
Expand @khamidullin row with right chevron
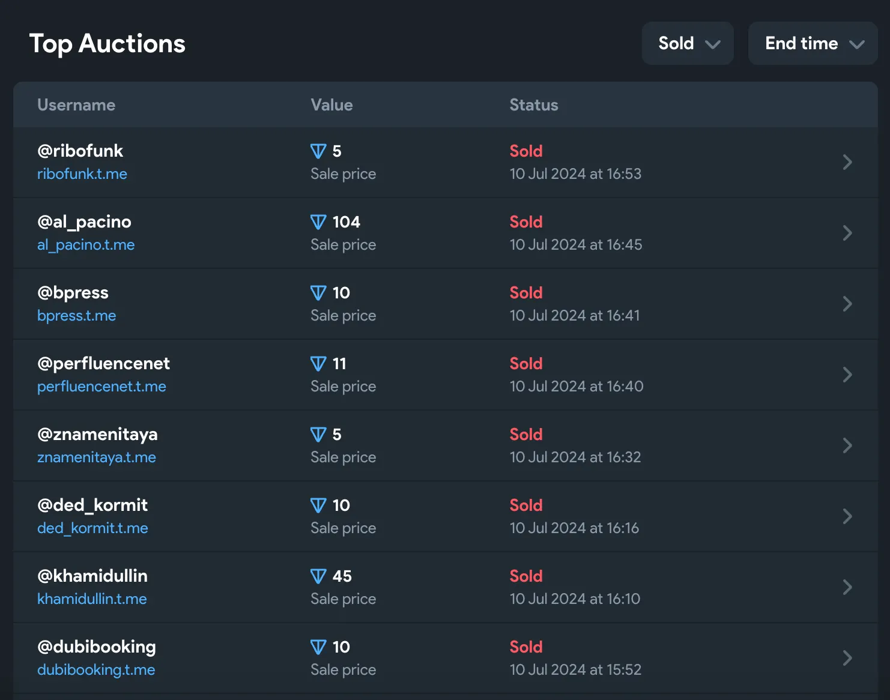coord(847,587)
